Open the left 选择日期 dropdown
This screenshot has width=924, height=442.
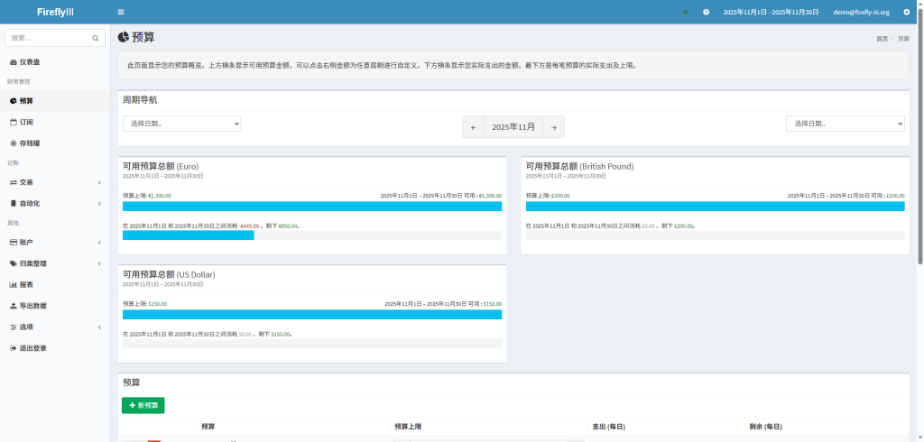tap(181, 124)
